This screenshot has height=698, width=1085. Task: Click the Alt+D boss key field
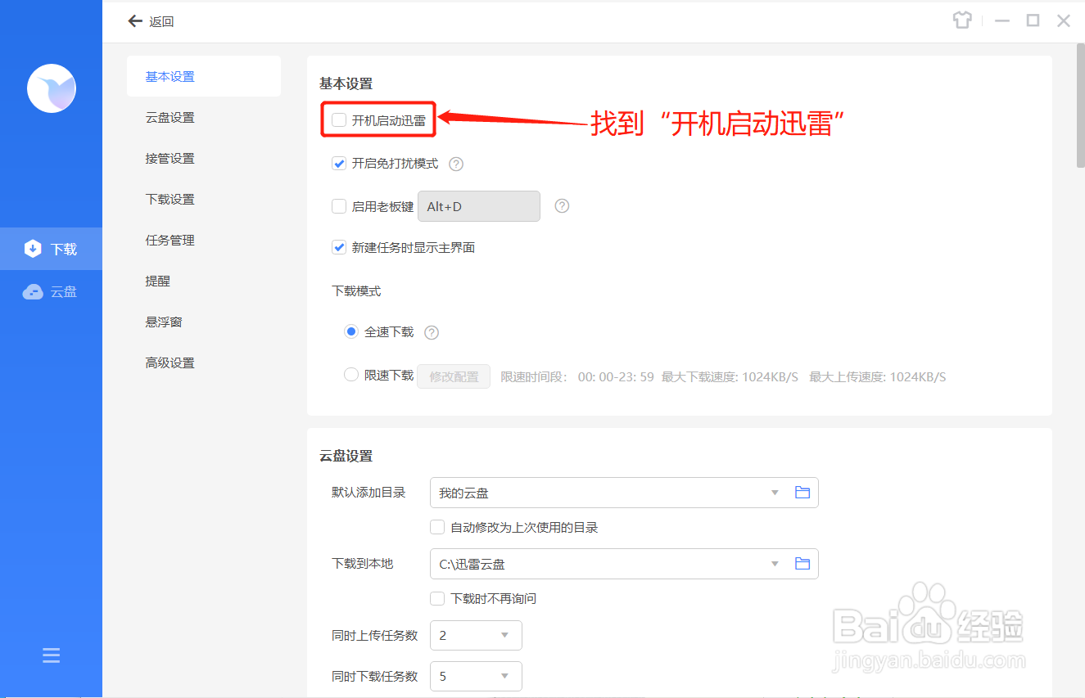click(x=479, y=206)
